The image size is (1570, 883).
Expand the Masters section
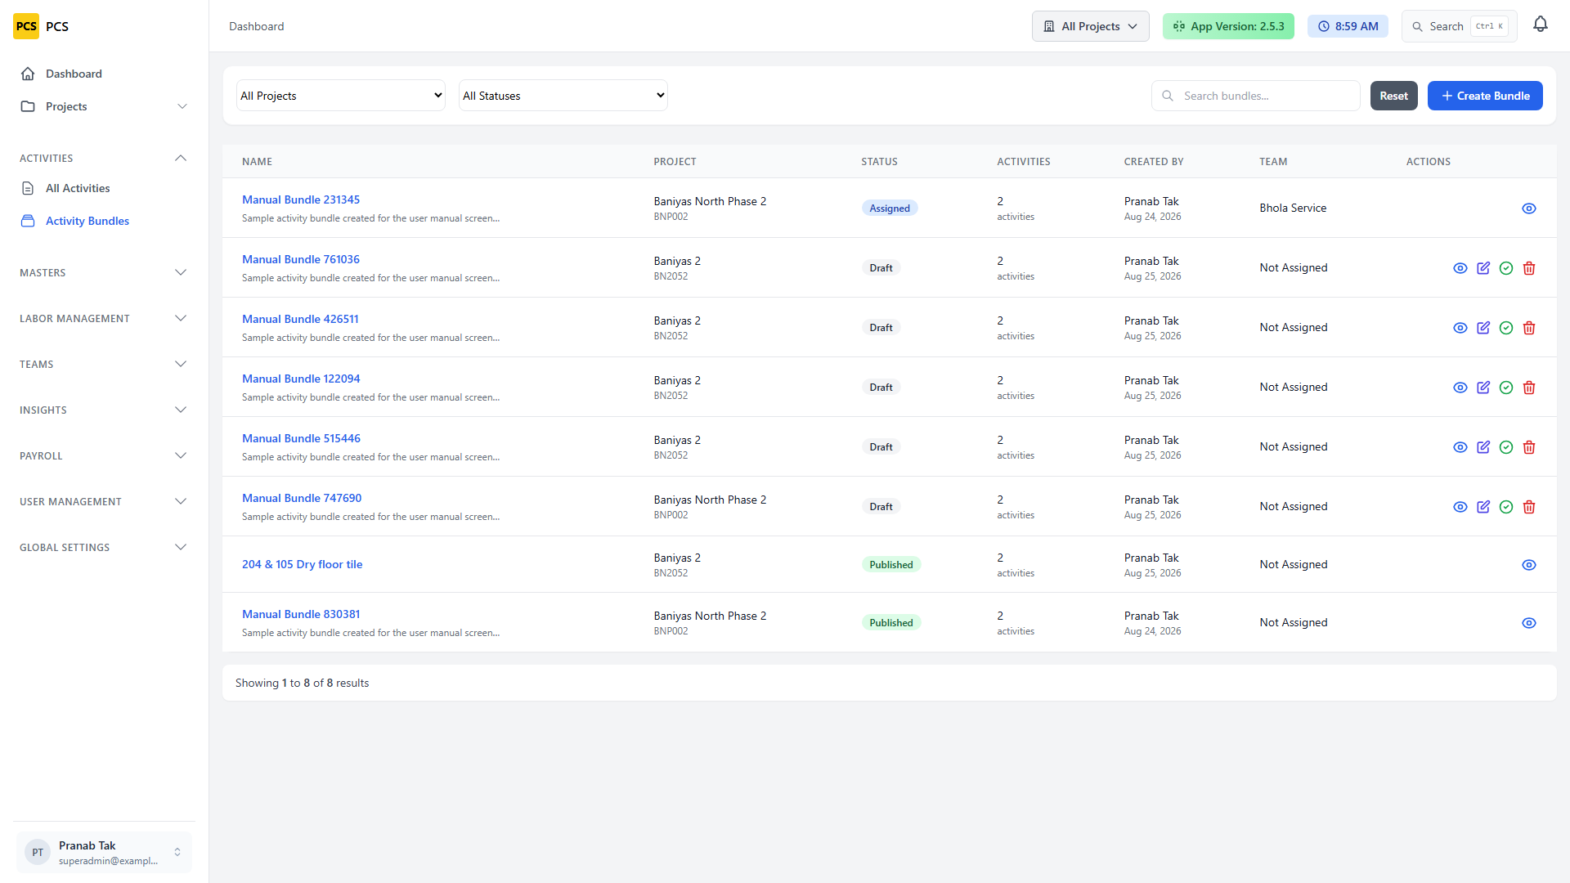click(x=105, y=272)
